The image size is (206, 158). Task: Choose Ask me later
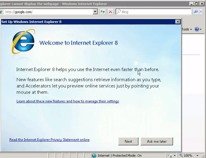(x=157, y=142)
